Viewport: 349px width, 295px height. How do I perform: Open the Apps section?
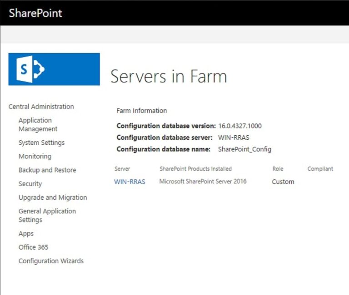26,234
